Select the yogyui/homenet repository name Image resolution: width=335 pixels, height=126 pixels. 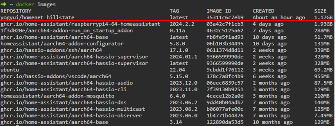tap(37, 17)
